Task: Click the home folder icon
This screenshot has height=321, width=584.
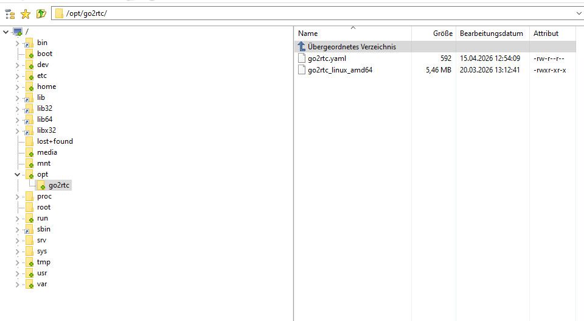Action: click(29, 87)
